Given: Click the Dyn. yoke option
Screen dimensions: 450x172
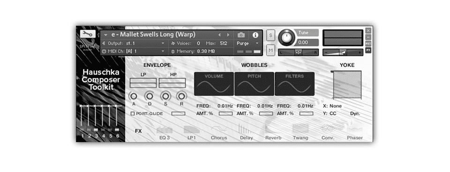Looking at the screenshot, I should coord(355,114).
